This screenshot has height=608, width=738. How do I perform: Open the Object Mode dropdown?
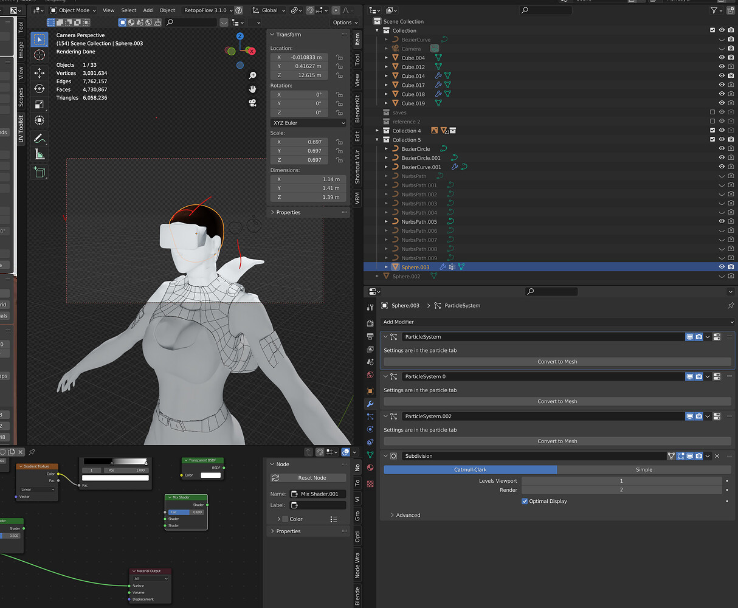click(72, 10)
